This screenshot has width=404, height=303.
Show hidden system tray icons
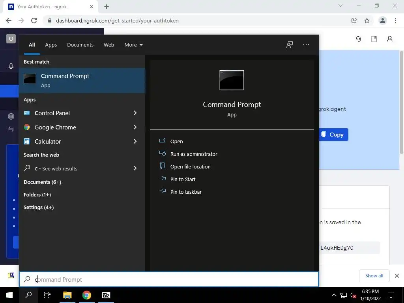click(x=334, y=295)
